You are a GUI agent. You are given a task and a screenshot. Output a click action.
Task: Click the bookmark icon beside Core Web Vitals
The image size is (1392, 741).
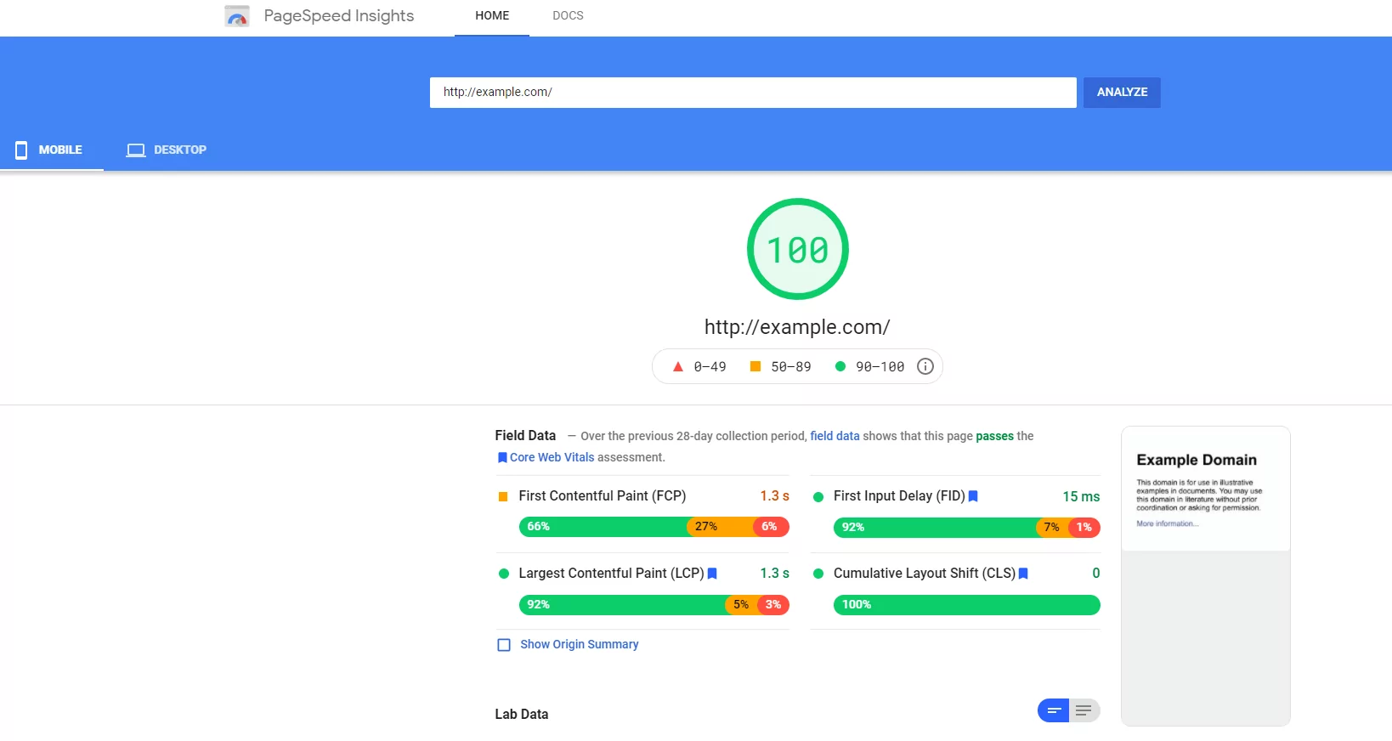click(x=502, y=457)
